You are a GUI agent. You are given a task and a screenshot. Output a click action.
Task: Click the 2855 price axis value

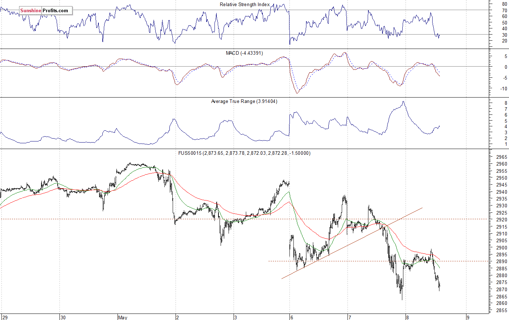coord(502,310)
